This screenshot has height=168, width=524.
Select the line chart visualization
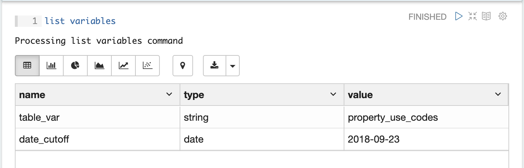[123, 66]
